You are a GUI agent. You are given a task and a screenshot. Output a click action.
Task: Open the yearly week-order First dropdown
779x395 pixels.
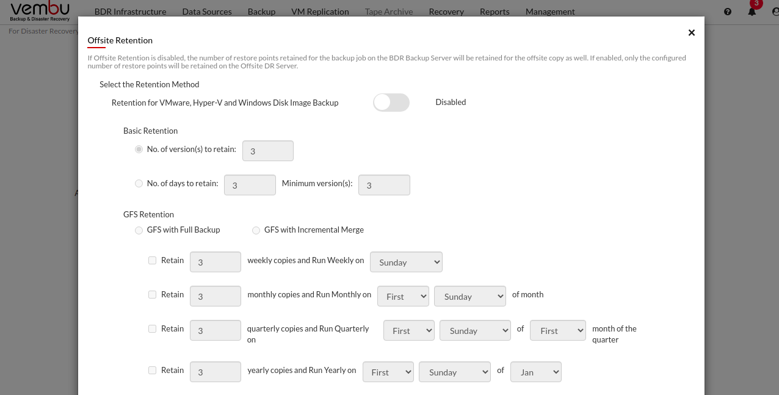coord(388,372)
